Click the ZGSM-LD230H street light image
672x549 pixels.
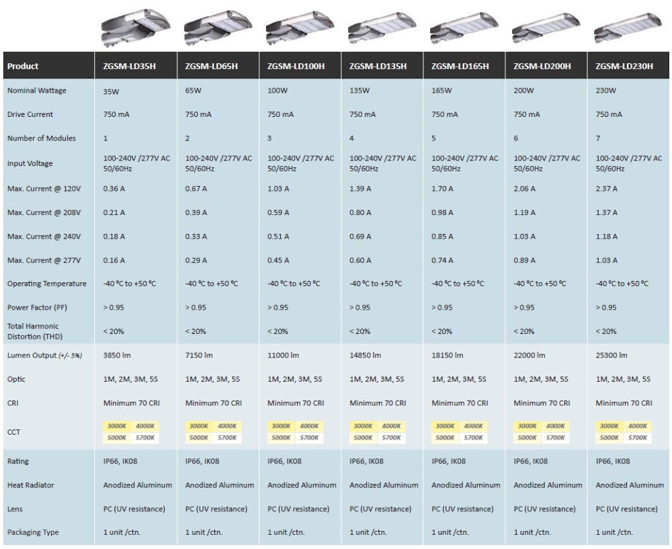tap(628, 29)
